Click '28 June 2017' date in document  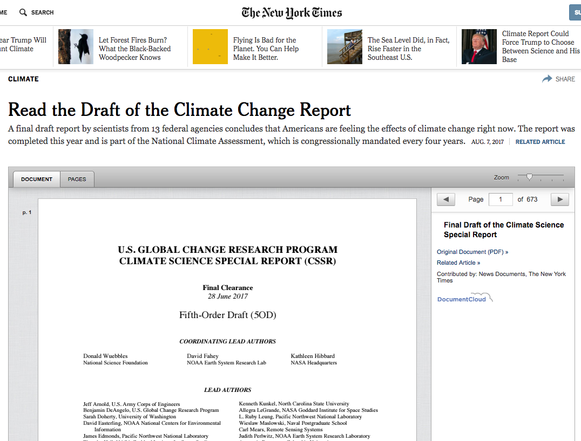pyautogui.click(x=227, y=297)
